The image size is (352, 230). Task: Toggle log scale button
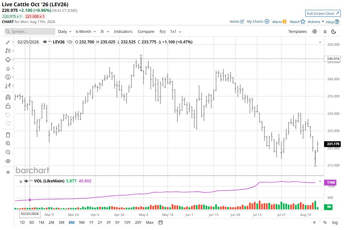tap(335, 222)
